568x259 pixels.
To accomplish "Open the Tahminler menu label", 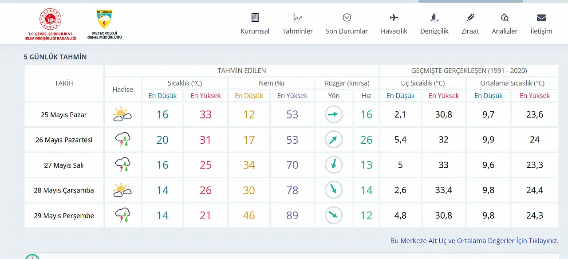I will 297,31.
